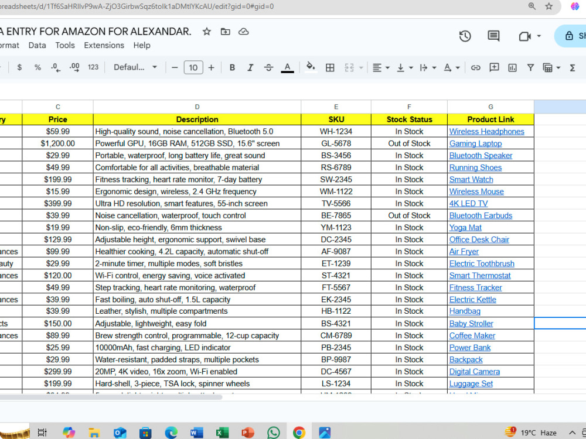Open the text color picker
Screen dimensions: 586x439
coord(287,67)
